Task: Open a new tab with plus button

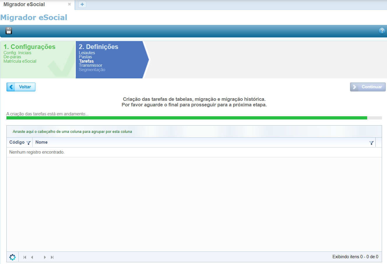Action: pyautogui.click(x=82, y=4)
